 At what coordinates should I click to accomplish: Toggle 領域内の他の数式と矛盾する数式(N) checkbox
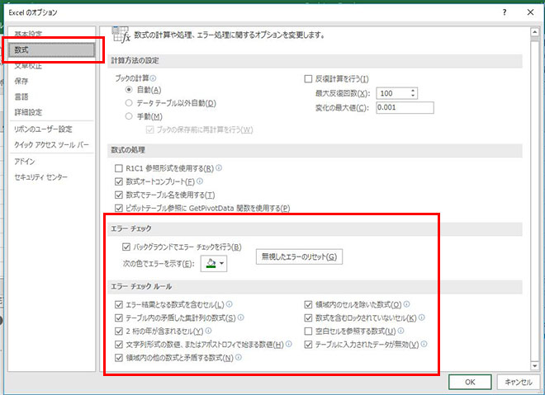click(x=119, y=358)
